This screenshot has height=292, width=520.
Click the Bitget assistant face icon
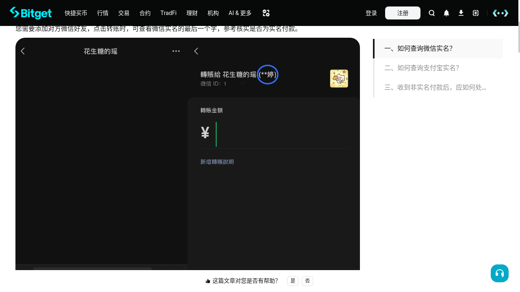500,13
